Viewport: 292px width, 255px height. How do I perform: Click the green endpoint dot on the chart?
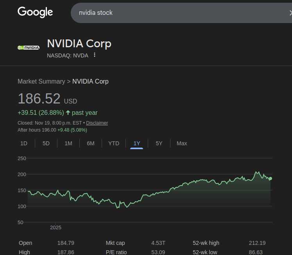[x=270, y=178]
